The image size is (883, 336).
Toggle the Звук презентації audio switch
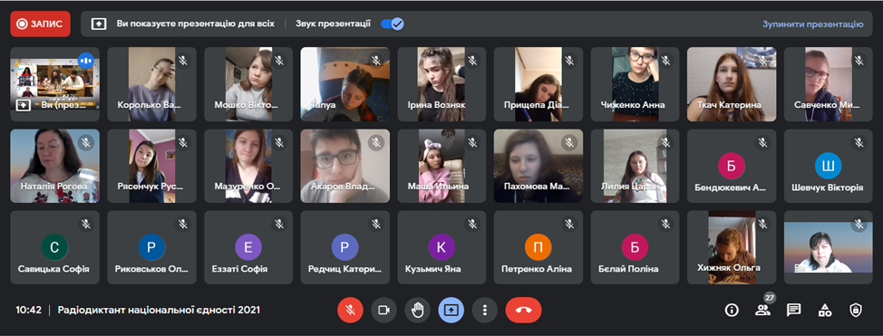pyautogui.click(x=392, y=24)
